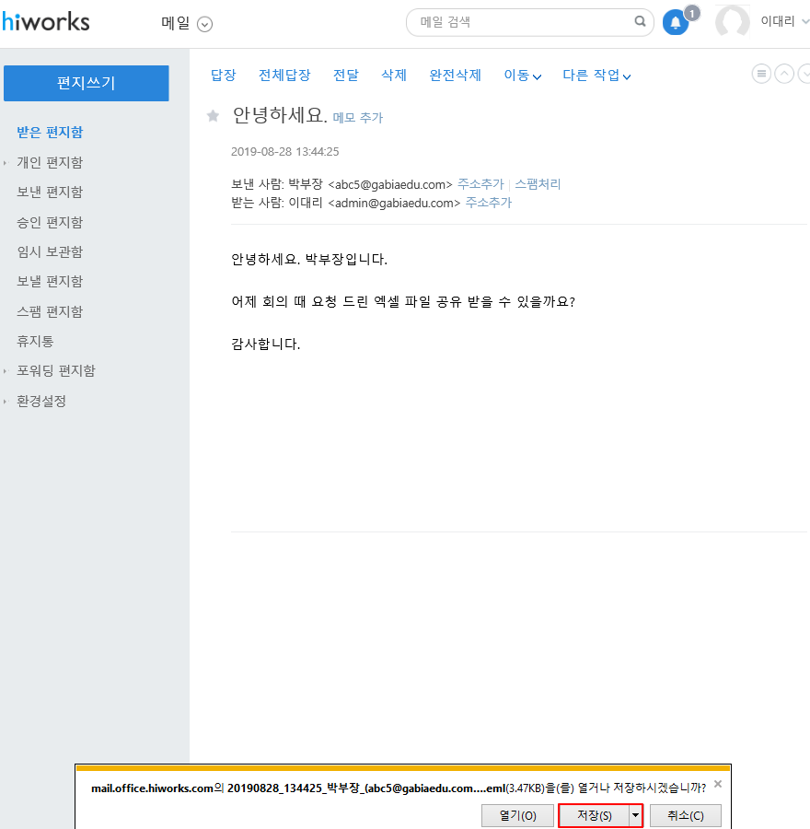Click 주소추가 next to 이대리 recipient

488,203
